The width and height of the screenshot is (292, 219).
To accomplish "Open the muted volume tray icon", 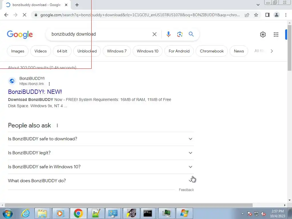I will point(263,214).
